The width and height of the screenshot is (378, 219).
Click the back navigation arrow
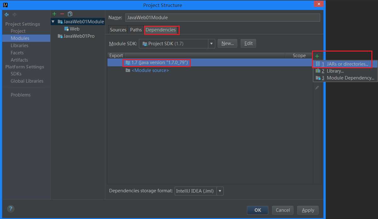tap(7, 14)
